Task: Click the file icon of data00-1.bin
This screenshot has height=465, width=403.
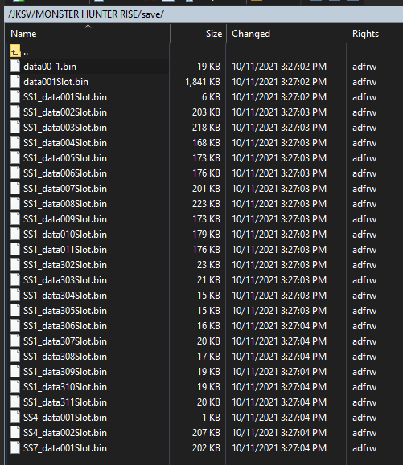Action: pyautogui.click(x=15, y=66)
